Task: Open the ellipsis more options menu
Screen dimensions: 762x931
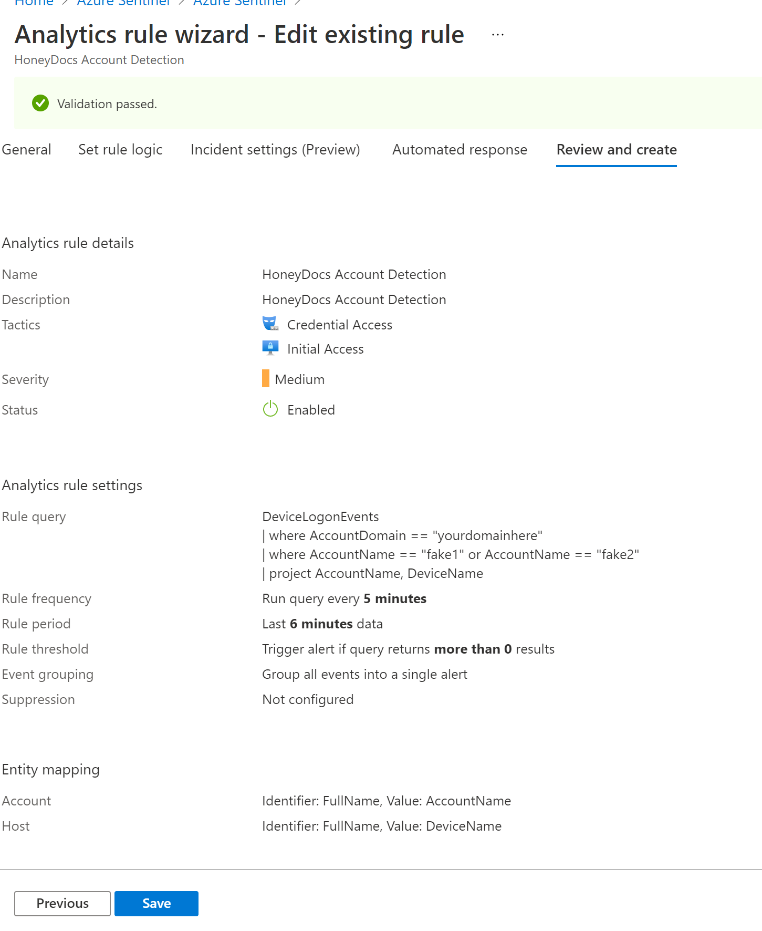Action: 498,35
